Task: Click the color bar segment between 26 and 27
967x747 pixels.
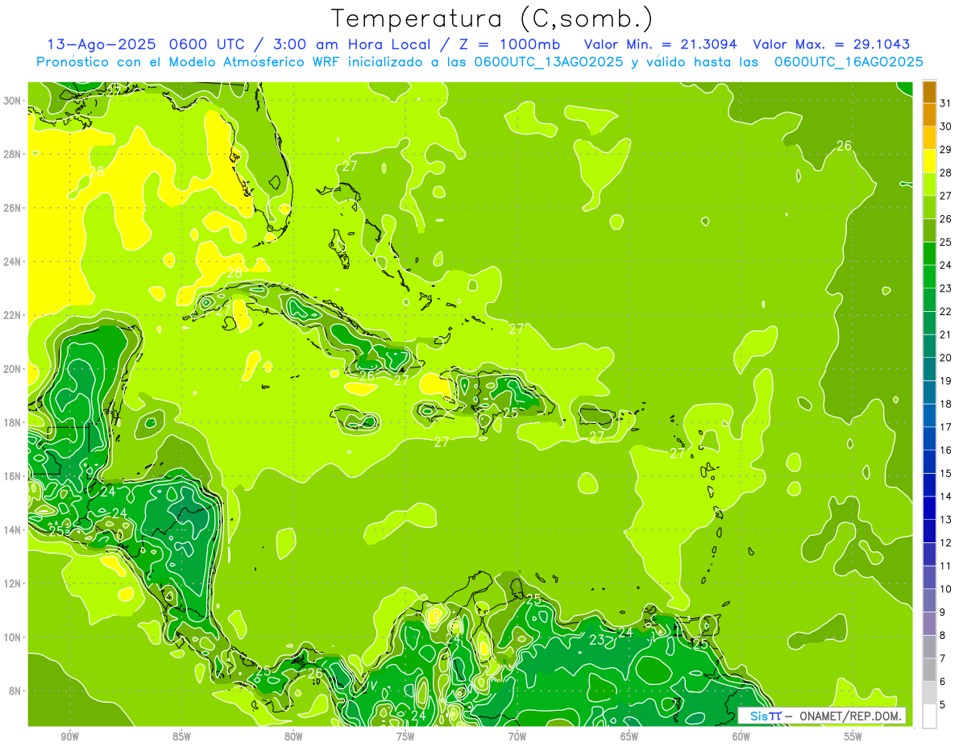Action: [x=929, y=208]
